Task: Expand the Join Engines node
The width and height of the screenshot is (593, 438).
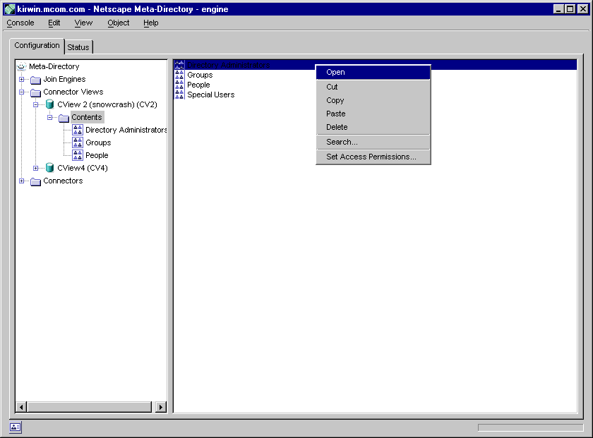Action: point(22,80)
